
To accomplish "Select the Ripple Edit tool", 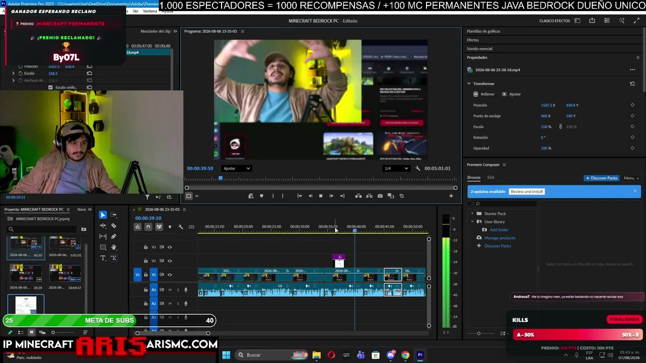I will pyautogui.click(x=103, y=226).
